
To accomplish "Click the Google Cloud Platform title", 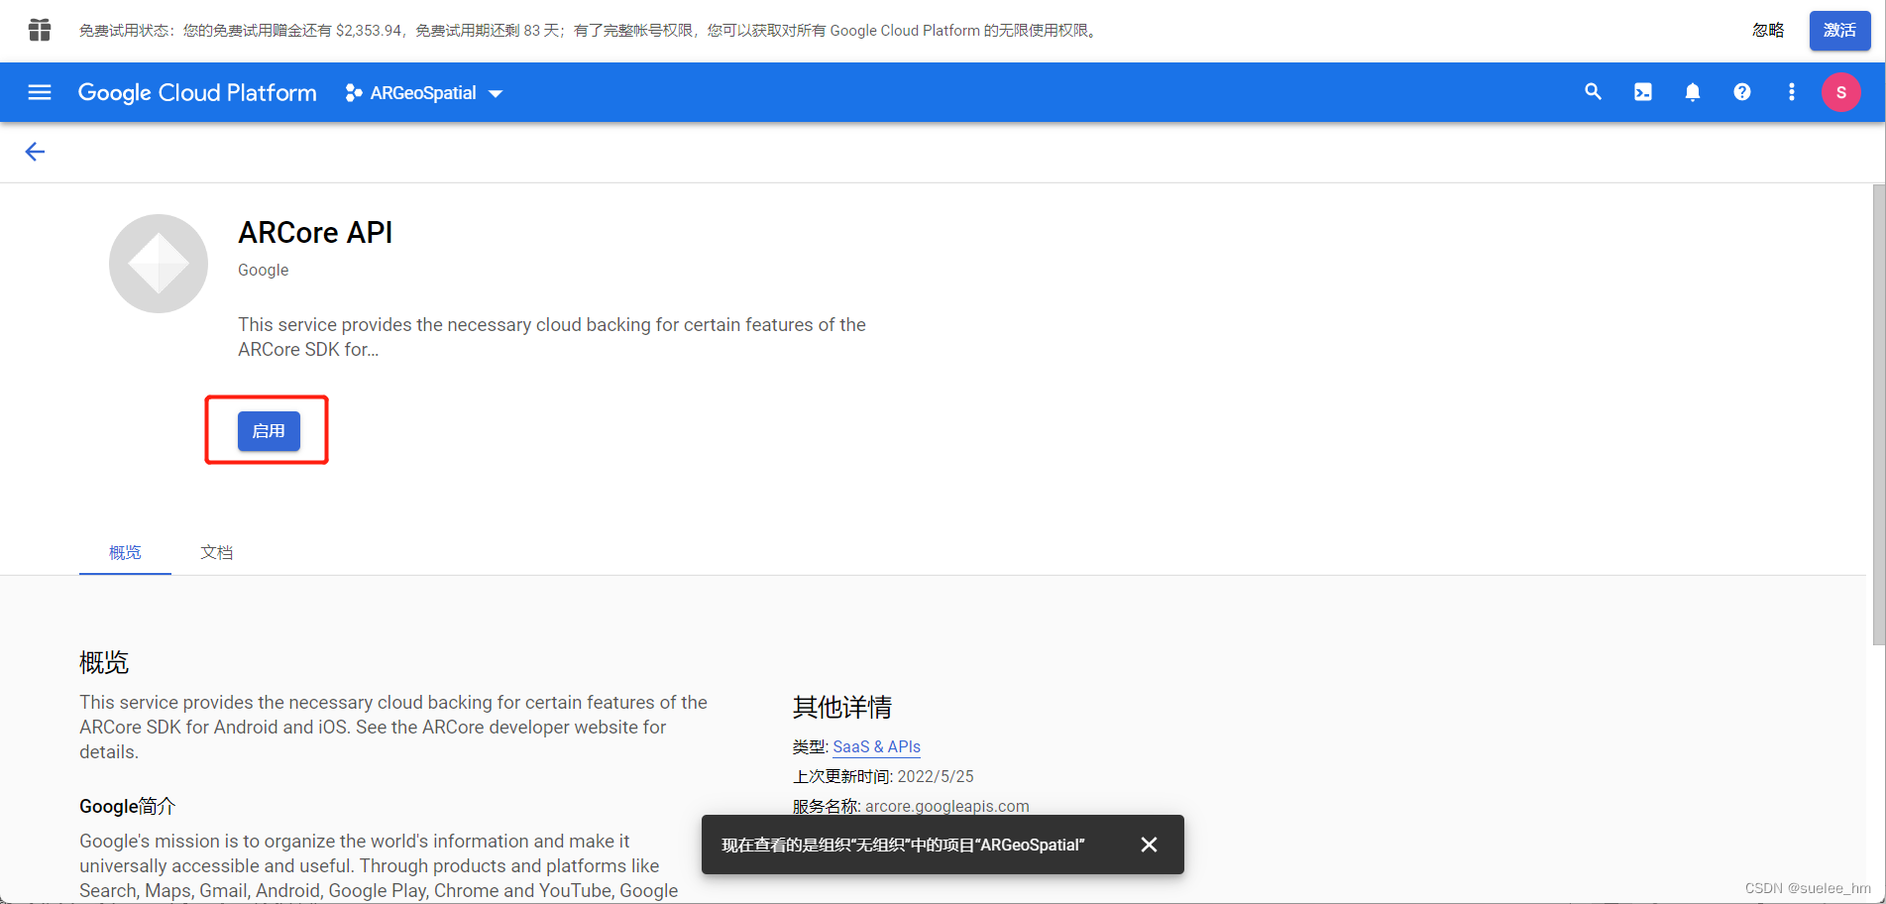I will pos(197,92).
